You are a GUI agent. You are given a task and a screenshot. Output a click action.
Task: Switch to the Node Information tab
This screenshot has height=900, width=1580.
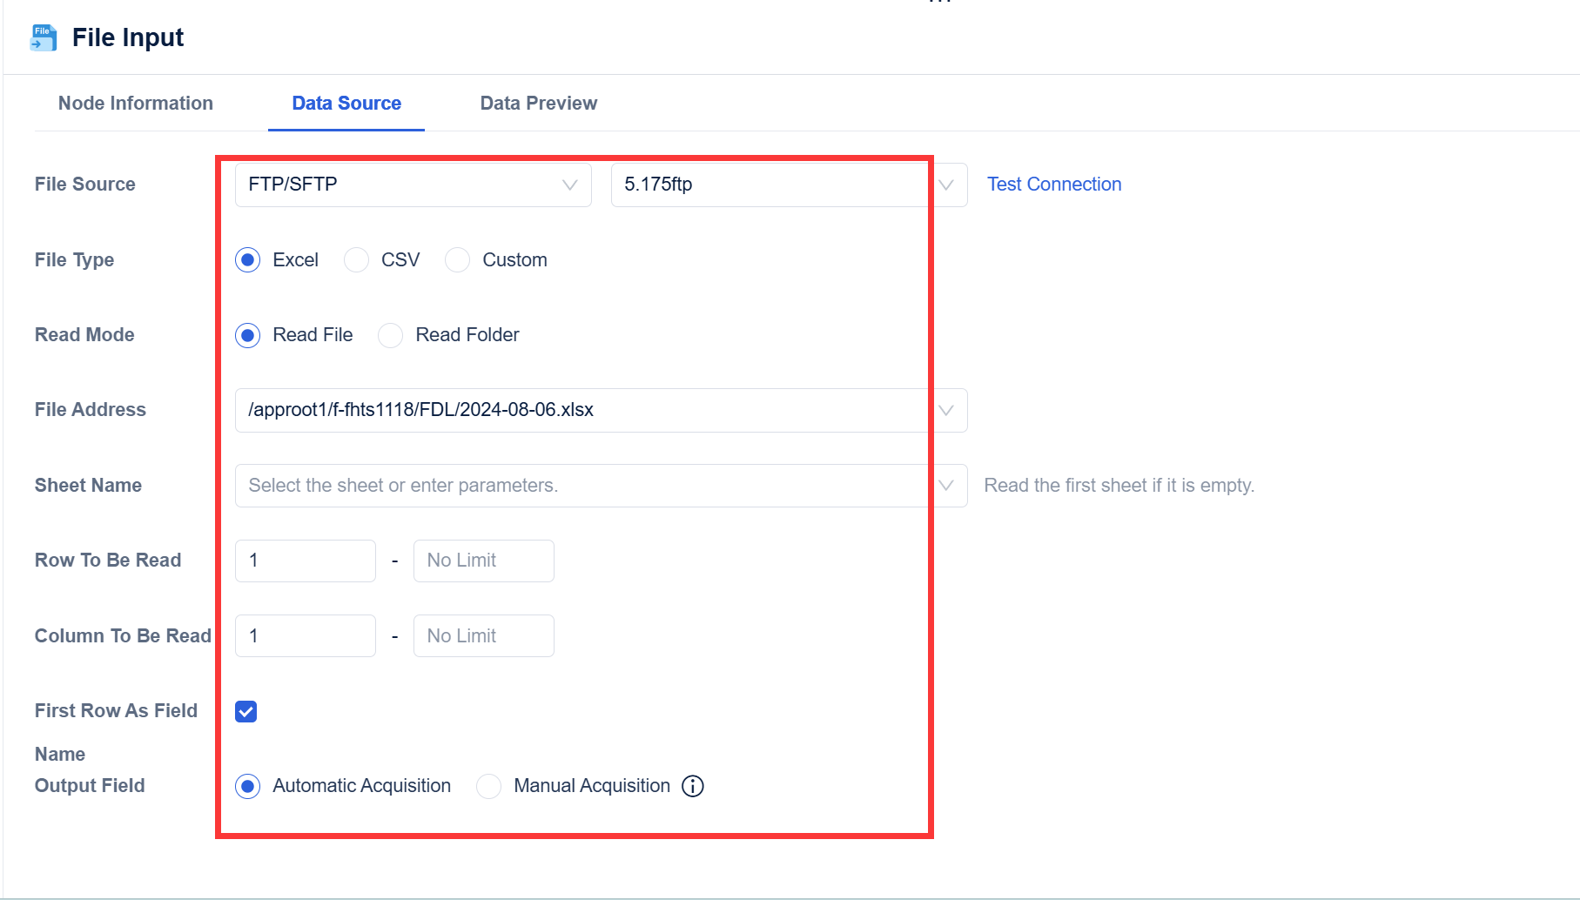coord(136,104)
